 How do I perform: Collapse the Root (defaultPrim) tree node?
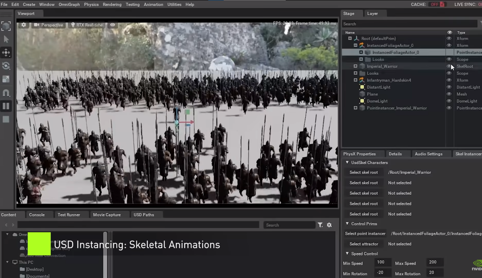click(x=350, y=39)
